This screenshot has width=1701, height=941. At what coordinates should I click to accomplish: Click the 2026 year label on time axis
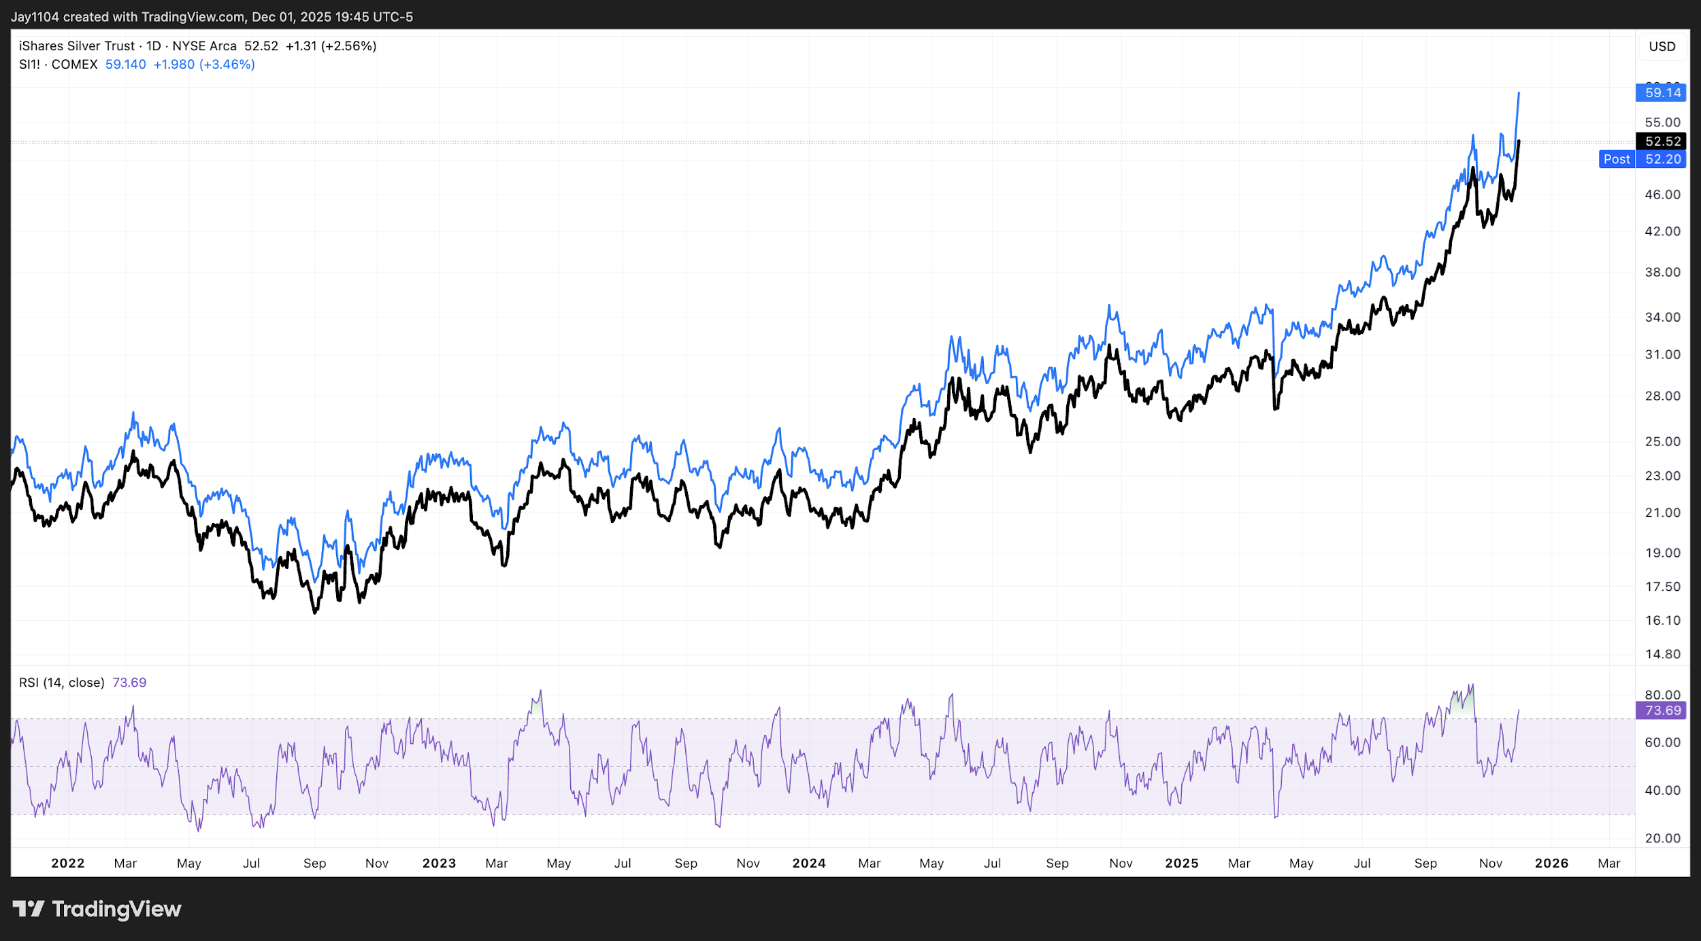(1551, 863)
